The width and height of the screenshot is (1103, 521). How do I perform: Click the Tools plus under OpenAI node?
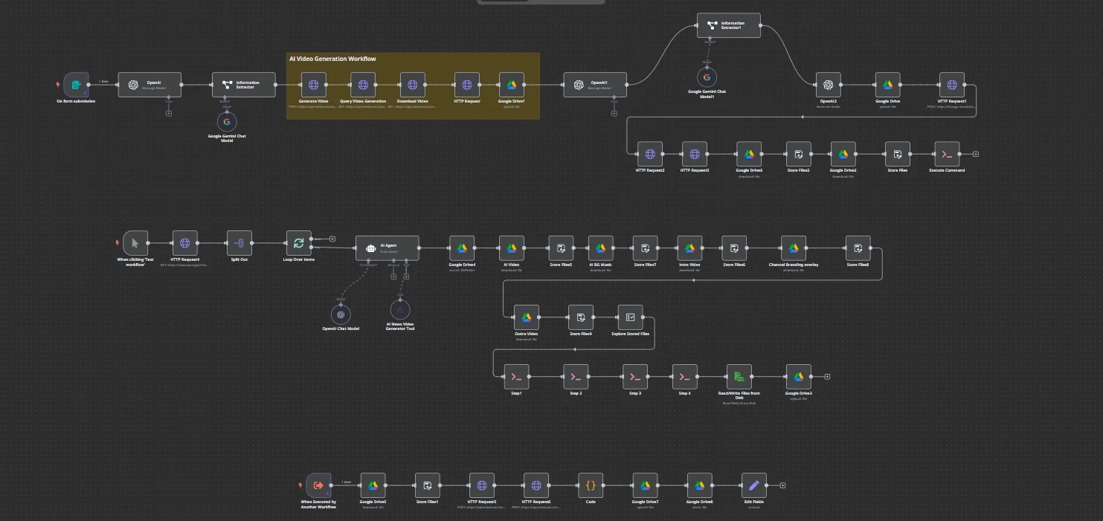pos(169,113)
